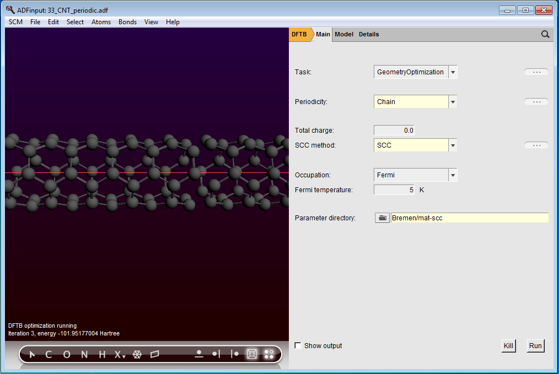Click the "DFTB optimization running" status text
The image size is (559, 374).
point(42,326)
